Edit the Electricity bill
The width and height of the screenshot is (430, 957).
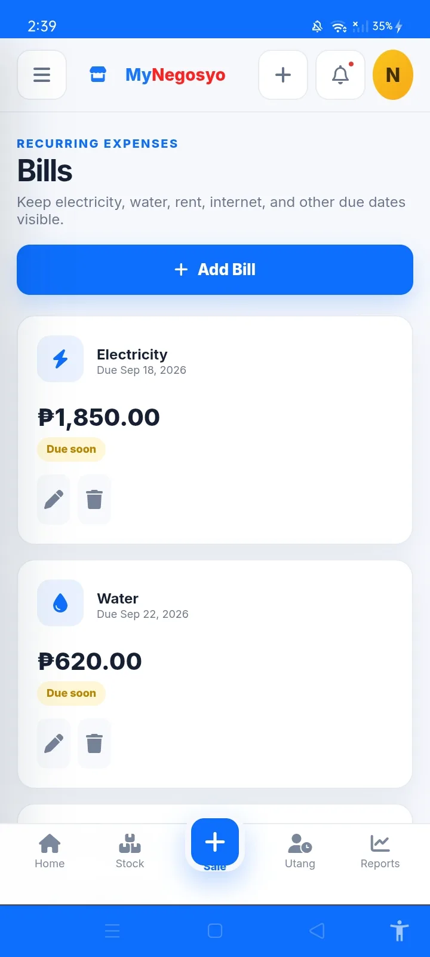[x=54, y=499]
